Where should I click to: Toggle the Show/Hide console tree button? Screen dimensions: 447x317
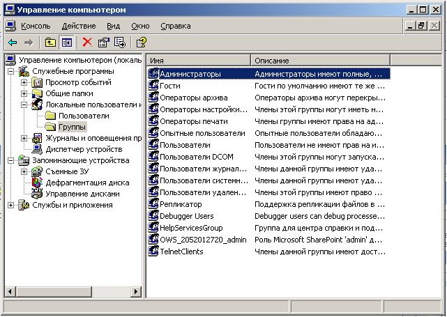click(66, 42)
